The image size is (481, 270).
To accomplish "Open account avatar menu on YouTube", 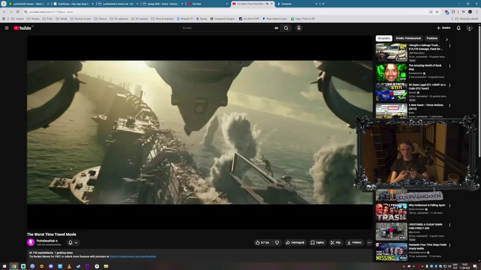I will tap(469, 28).
